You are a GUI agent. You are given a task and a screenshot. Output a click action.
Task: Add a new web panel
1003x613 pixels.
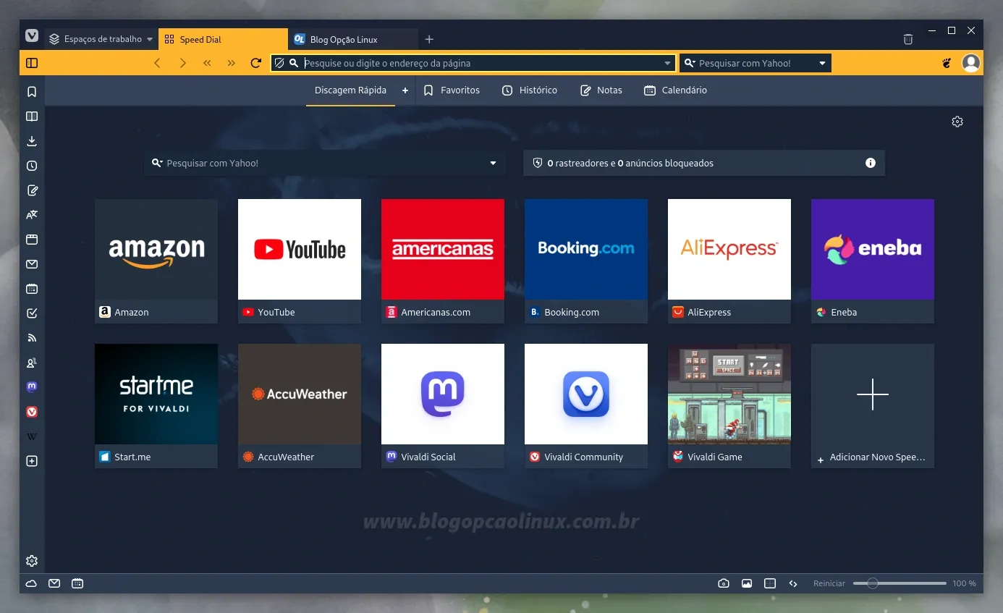click(x=32, y=461)
